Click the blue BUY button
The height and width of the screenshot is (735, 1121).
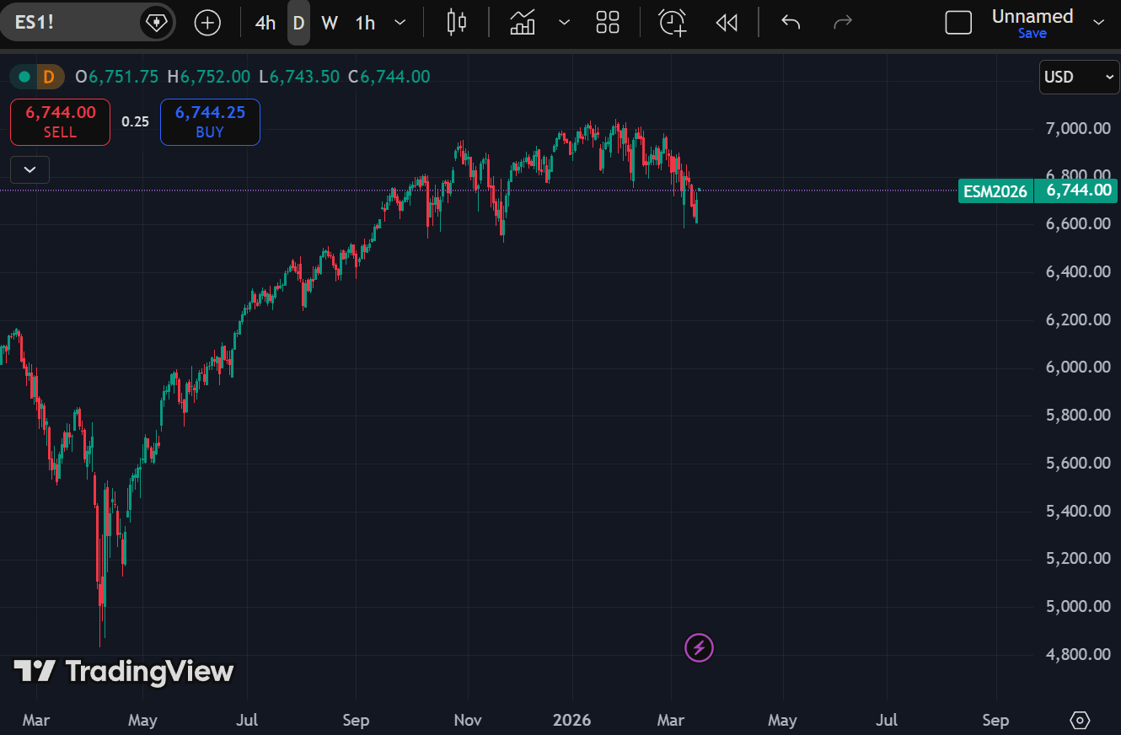210,122
